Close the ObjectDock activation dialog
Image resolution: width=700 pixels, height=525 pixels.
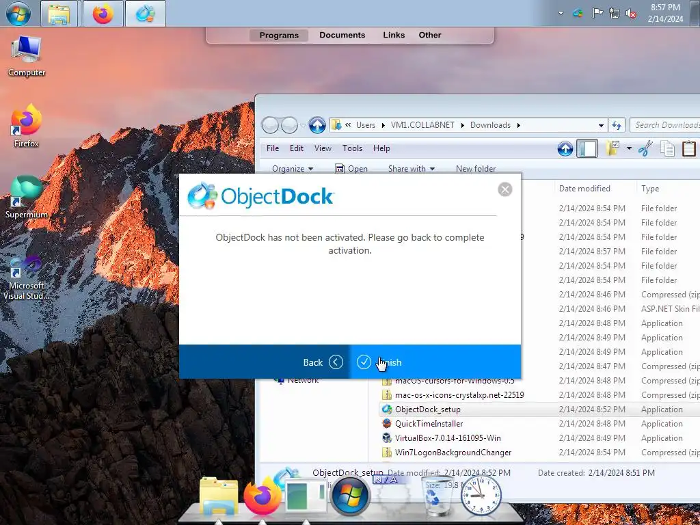click(505, 189)
